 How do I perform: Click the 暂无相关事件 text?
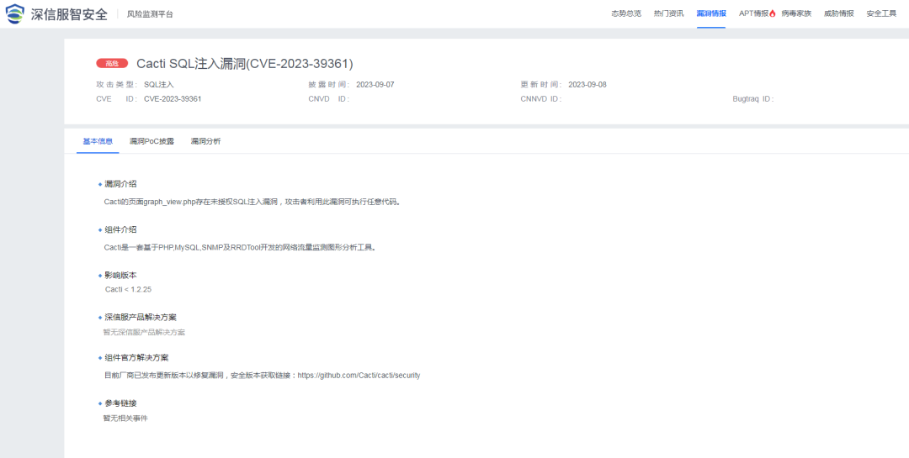click(125, 418)
